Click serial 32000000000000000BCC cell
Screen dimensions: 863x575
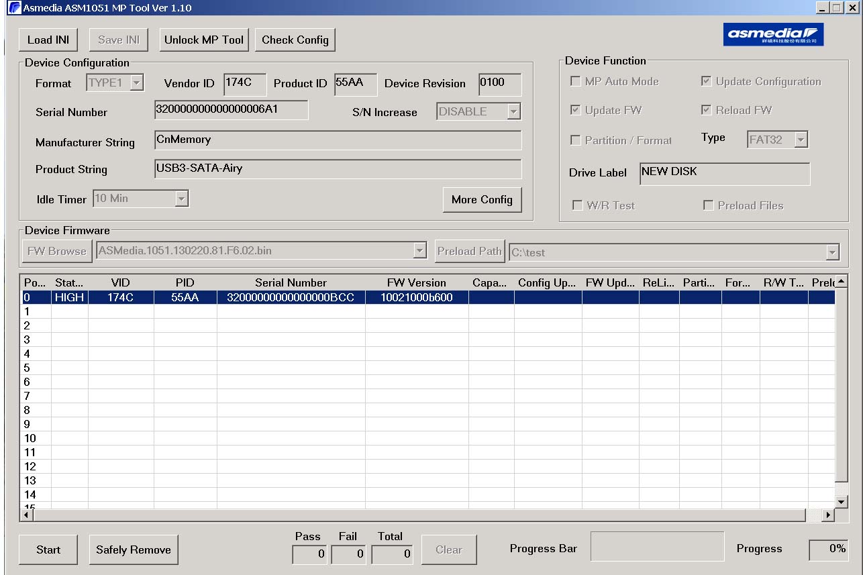pos(291,297)
